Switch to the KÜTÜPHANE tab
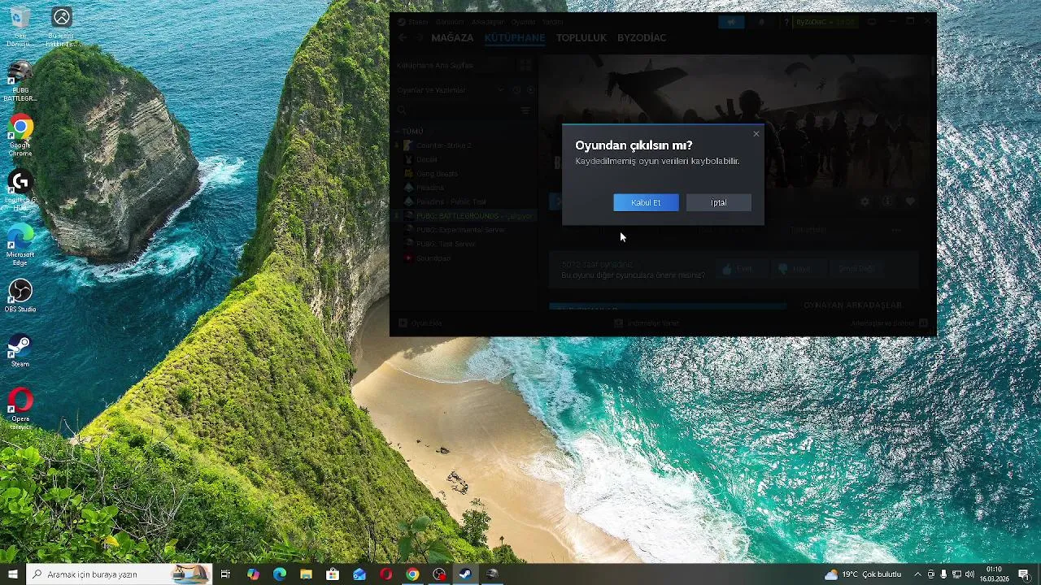Image resolution: width=1041 pixels, height=585 pixels. pos(515,37)
